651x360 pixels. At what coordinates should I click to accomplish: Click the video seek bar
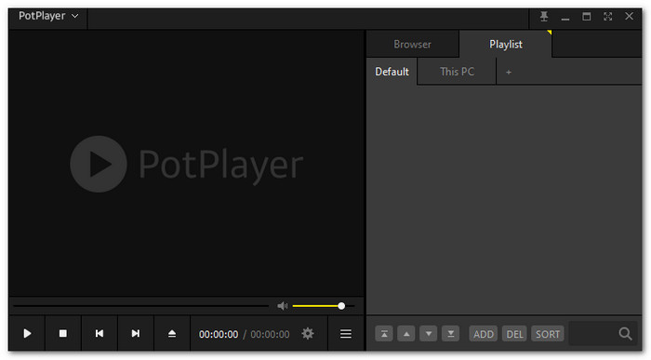[141, 306]
